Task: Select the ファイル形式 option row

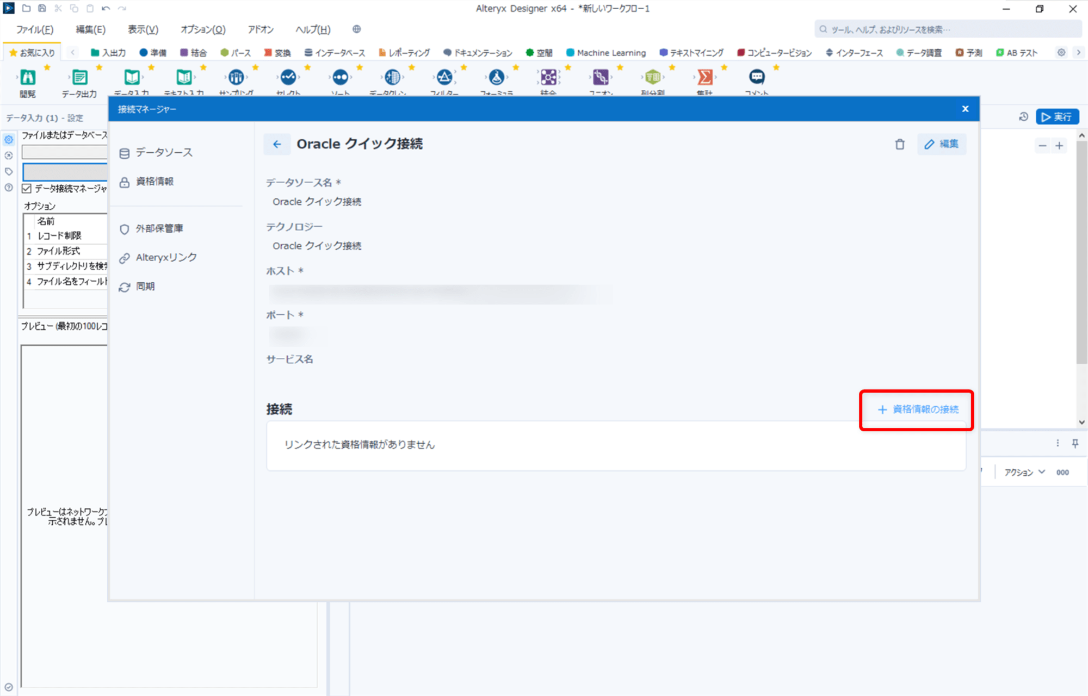Action: pyautogui.click(x=66, y=251)
